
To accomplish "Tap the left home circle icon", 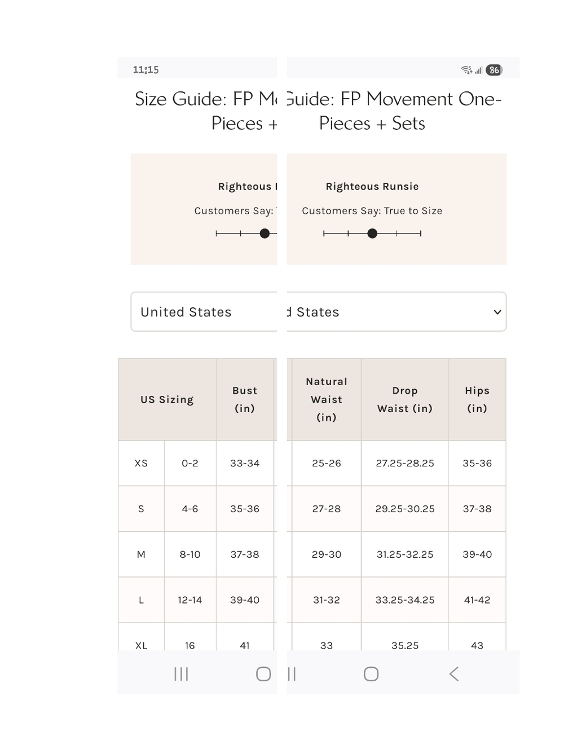I will pyautogui.click(x=263, y=673).
